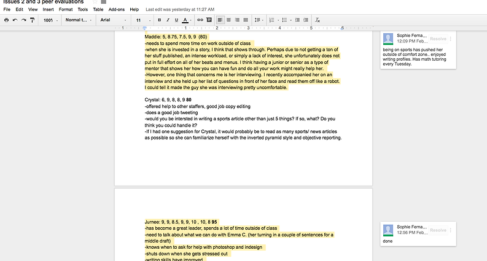The height and width of the screenshot is (261, 487).
Task: Open the Table menu
Action: coord(98,10)
